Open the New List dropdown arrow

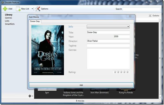[x=32, y=9]
